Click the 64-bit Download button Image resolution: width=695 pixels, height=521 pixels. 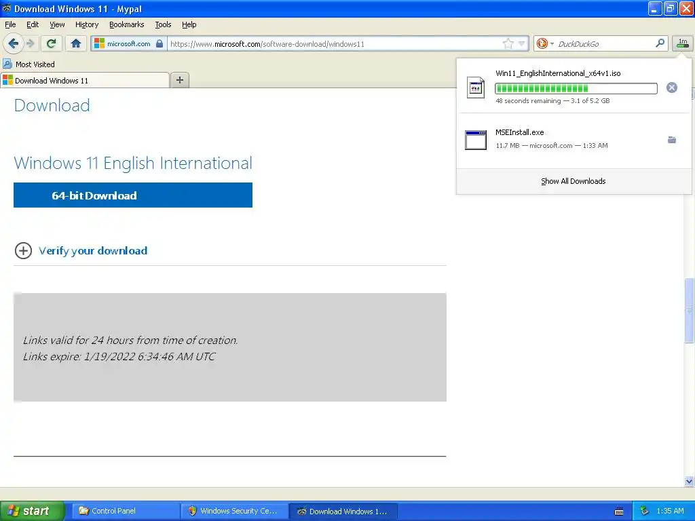pyautogui.click(x=133, y=195)
